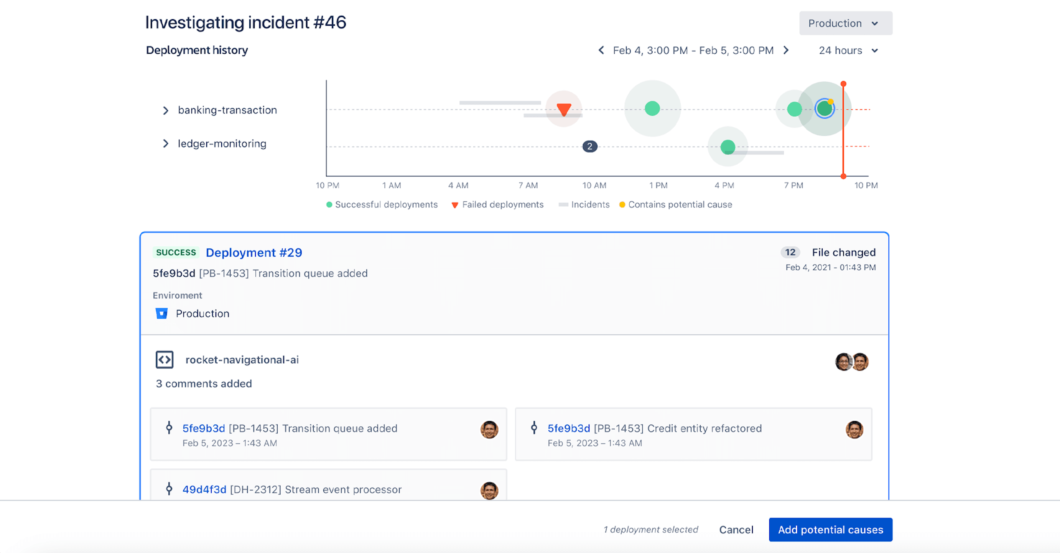The height and width of the screenshot is (553, 1060).
Task: Click the commit node icon for 5fe9b3d transition queue
Action: [170, 428]
